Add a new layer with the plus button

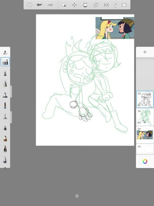[145, 52]
